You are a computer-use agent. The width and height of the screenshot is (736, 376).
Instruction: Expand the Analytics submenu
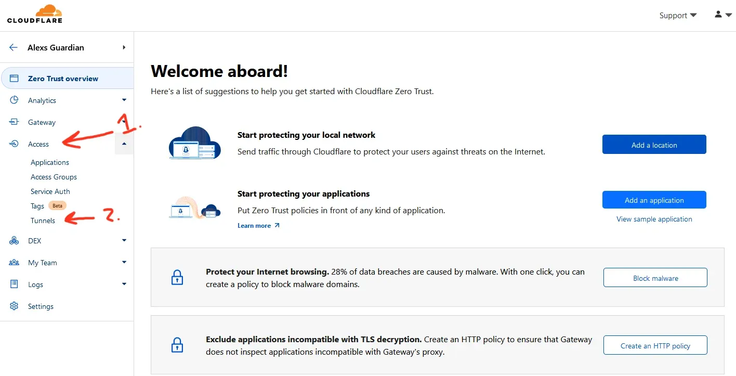(x=124, y=100)
